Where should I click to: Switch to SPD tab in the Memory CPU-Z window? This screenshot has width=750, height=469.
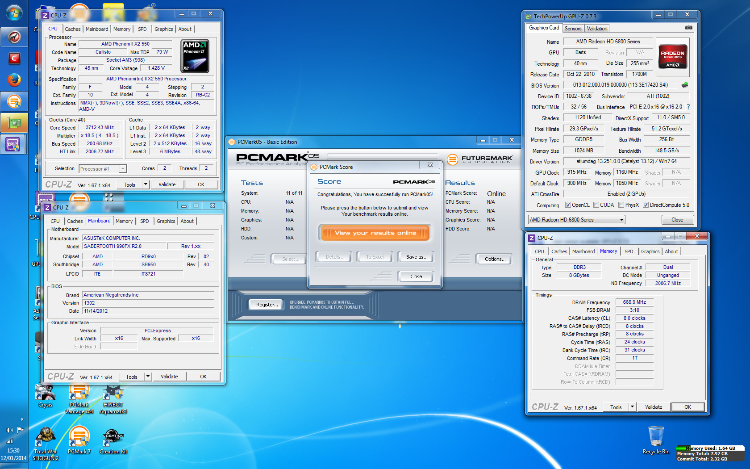pyautogui.click(x=629, y=251)
